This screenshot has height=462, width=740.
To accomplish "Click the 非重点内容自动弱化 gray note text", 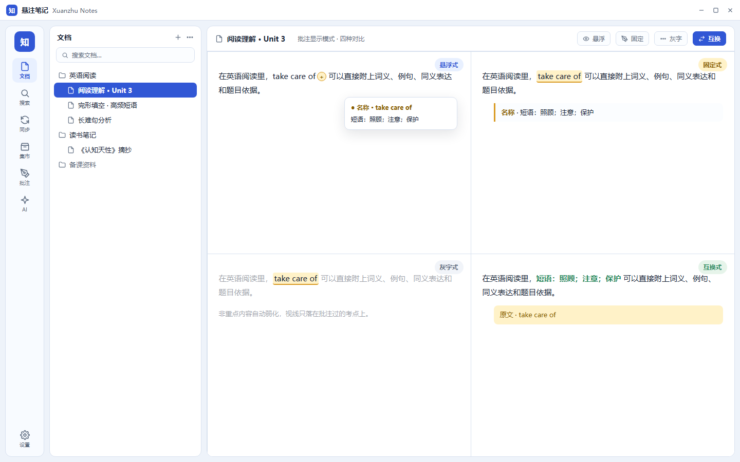I will pyautogui.click(x=294, y=314).
